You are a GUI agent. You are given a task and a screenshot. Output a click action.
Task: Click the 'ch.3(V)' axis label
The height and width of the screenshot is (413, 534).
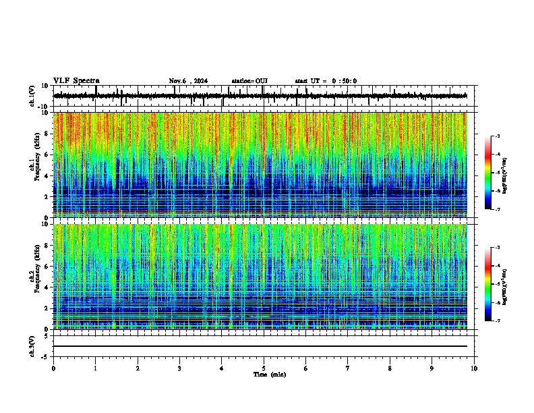[x=32, y=346]
